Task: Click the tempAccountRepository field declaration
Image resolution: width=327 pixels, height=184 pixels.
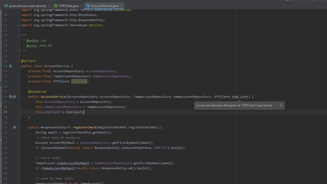Action: click(80, 76)
